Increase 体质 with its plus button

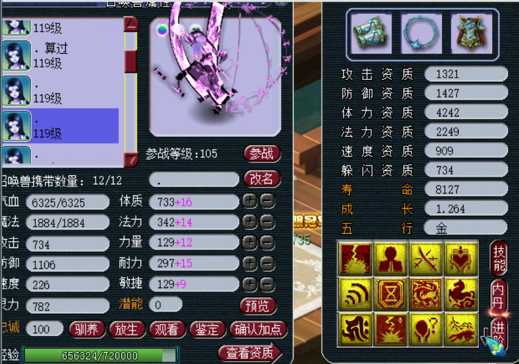pos(249,201)
